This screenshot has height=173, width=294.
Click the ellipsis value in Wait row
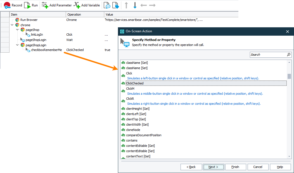106,40
